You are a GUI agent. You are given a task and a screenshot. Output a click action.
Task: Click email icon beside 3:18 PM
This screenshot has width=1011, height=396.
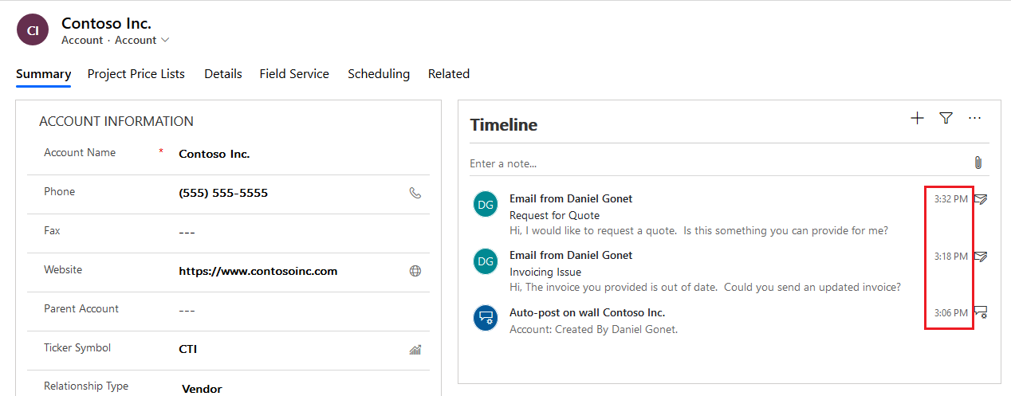[981, 256]
